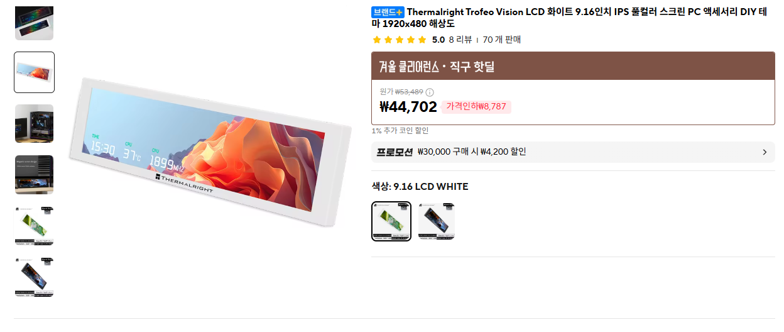
Task: Click the five-star rating icons
Action: pos(400,40)
